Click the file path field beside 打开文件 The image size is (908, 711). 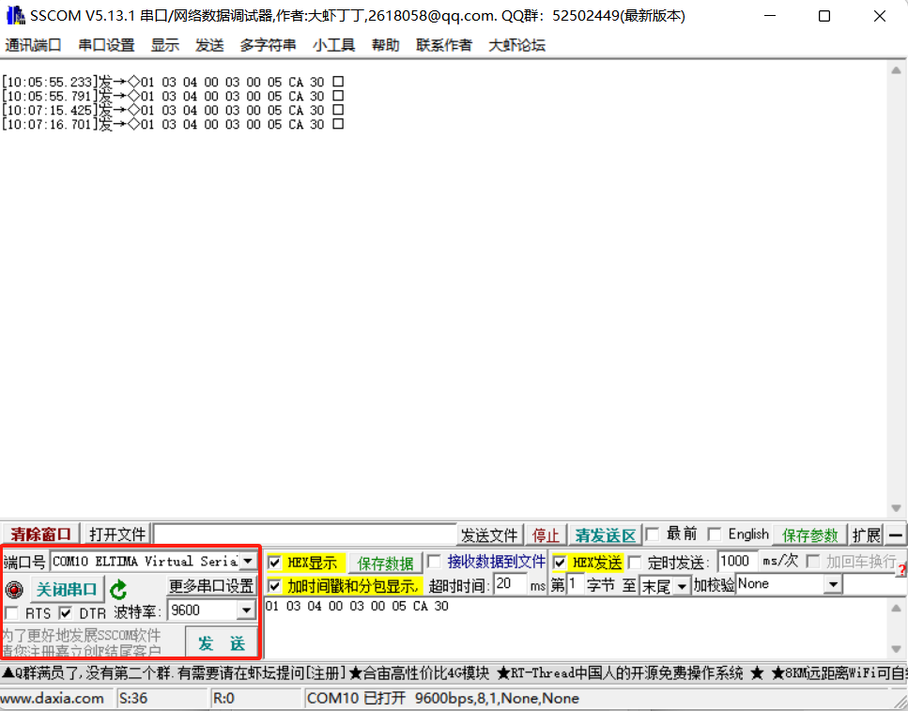[305, 534]
